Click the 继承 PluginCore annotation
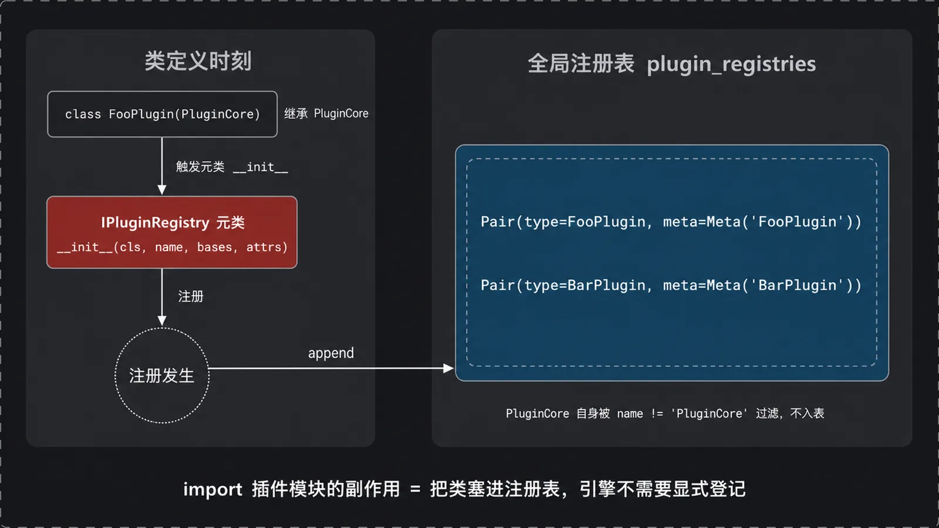The height and width of the screenshot is (528, 939). [326, 113]
